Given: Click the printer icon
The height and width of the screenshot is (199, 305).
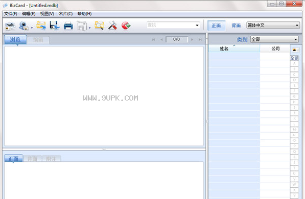Looking at the screenshot, I should click(x=68, y=26).
